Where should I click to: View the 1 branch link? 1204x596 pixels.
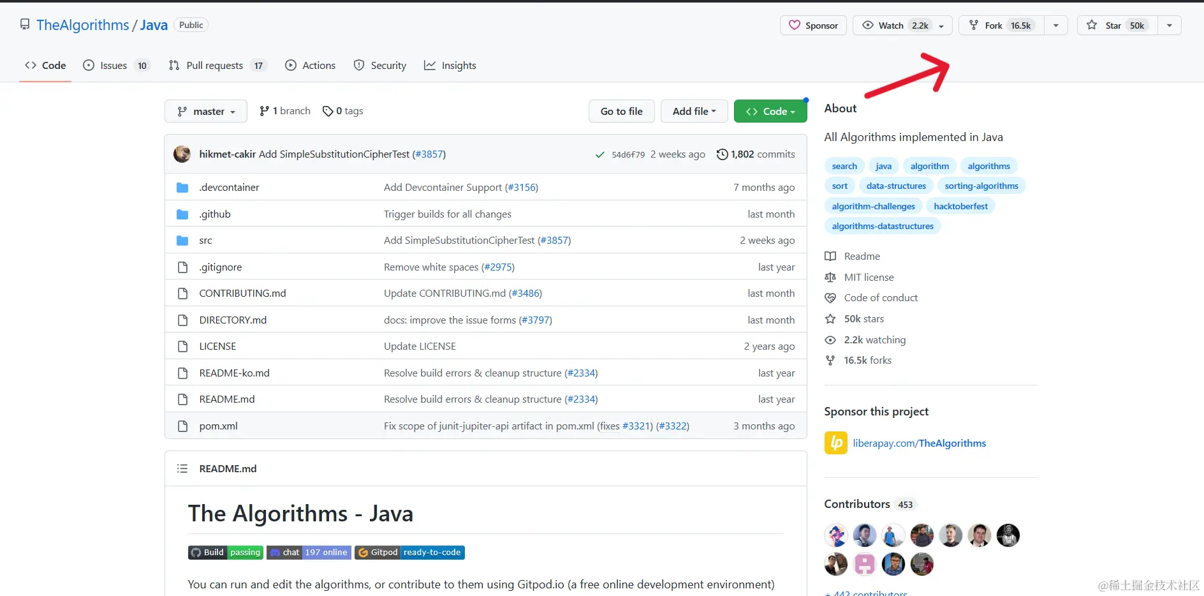pos(285,111)
